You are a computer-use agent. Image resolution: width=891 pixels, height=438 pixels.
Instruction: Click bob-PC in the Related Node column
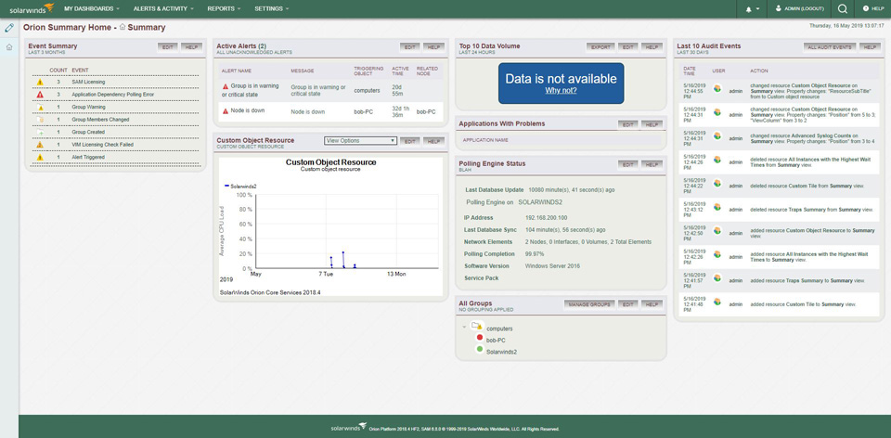coord(426,112)
